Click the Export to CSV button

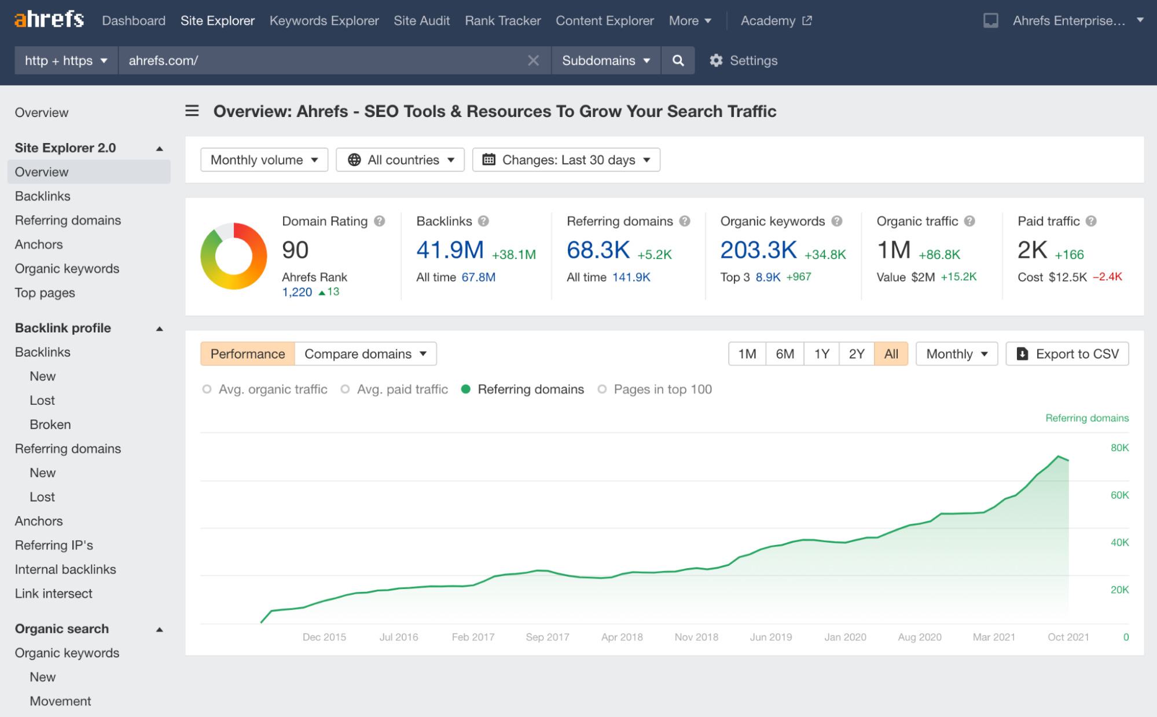[x=1067, y=354]
